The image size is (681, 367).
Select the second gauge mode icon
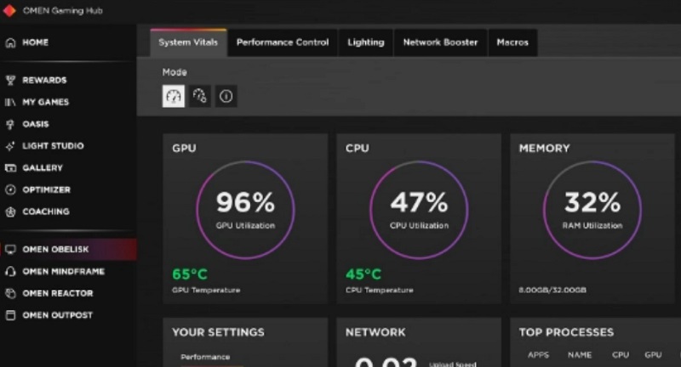[x=200, y=96]
